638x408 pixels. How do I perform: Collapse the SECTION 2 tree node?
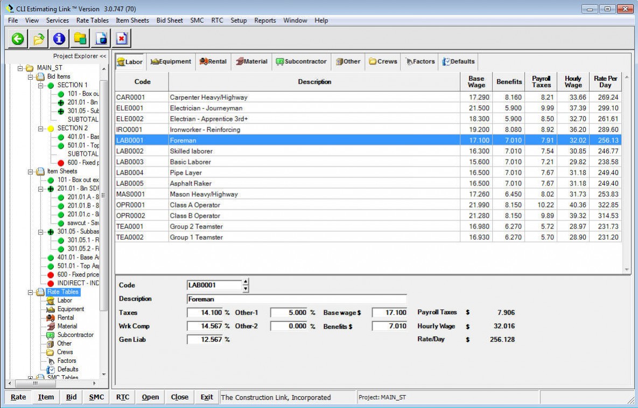tap(41, 129)
